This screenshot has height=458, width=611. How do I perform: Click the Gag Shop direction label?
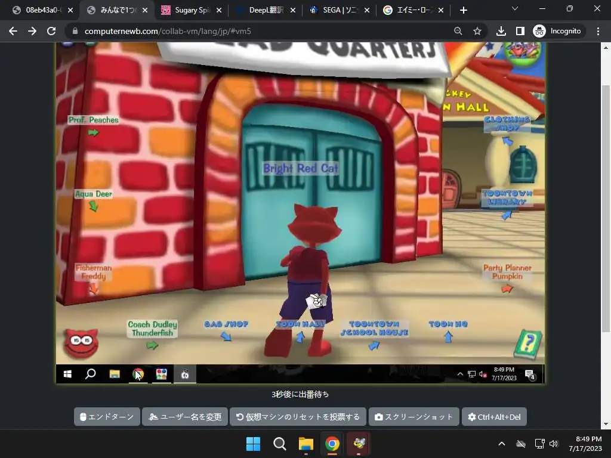(226, 324)
